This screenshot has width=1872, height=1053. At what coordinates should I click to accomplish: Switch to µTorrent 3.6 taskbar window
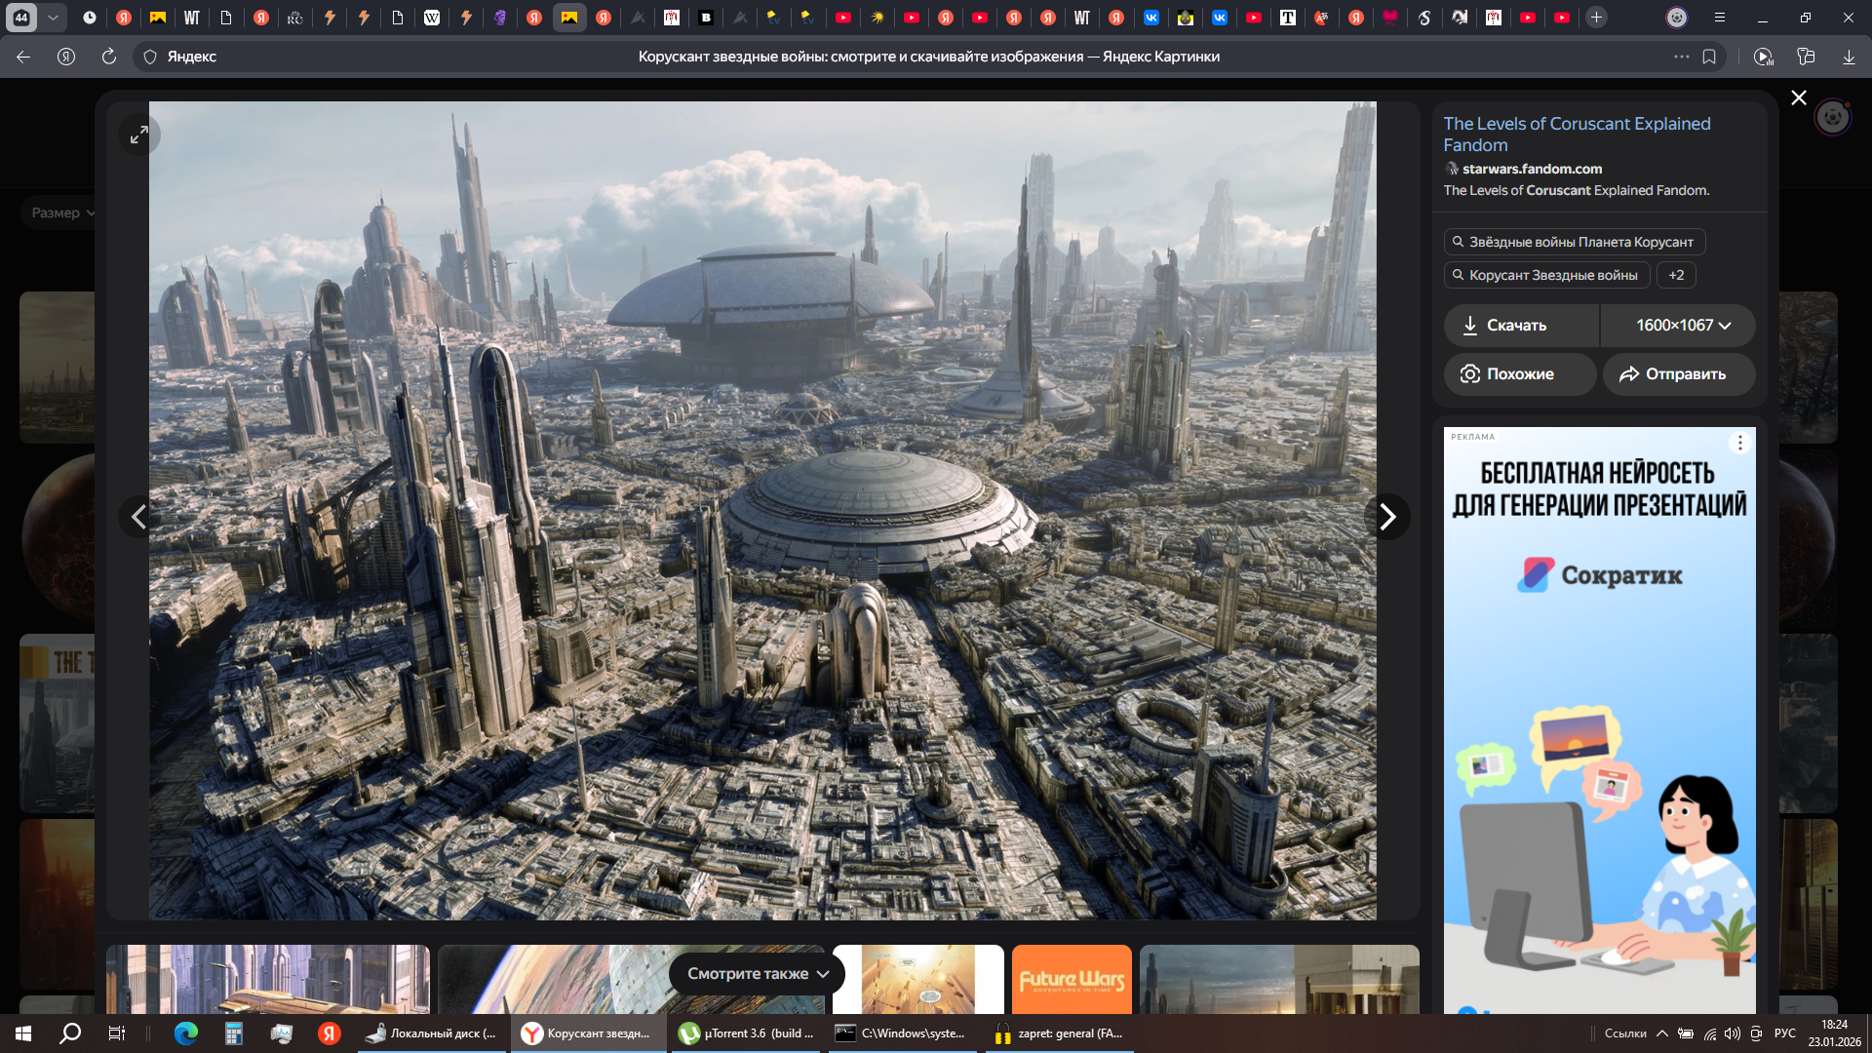click(x=748, y=1033)
